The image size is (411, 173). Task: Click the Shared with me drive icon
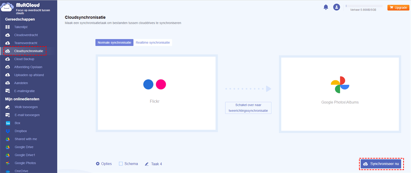(8, 139)
